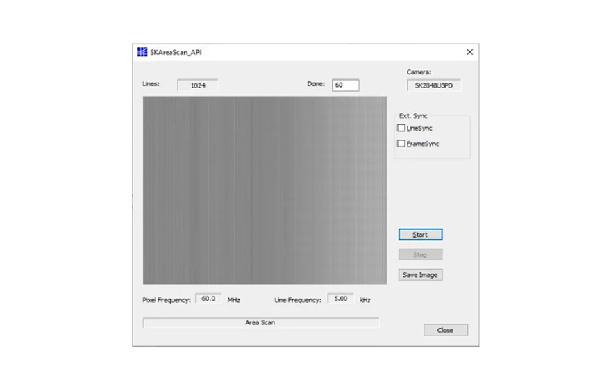
Task: Click the kHz unit label
Action: pos(365,300)
